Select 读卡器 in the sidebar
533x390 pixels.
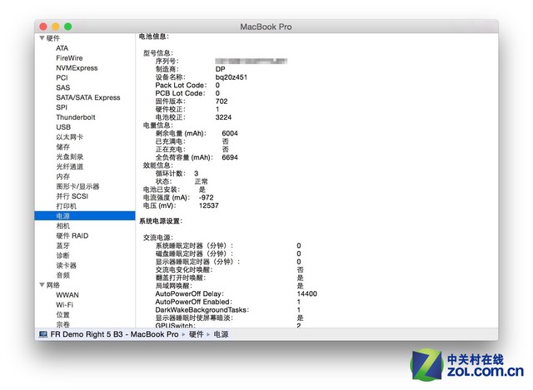click(x=67, y=265)
